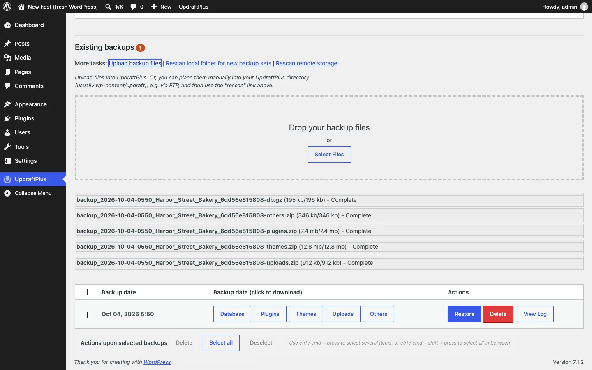Click the Oct 04, 2026 5:50 backup date
The image size is (592, 370).
tap(127, 314)
